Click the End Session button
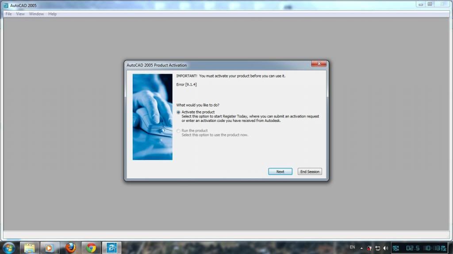453x254 pixels. coord(309,171)
